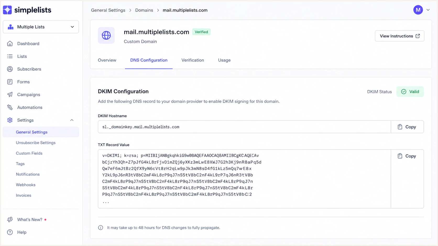
Task: Click the TXT Record Value text area
Action: [244, 179]
